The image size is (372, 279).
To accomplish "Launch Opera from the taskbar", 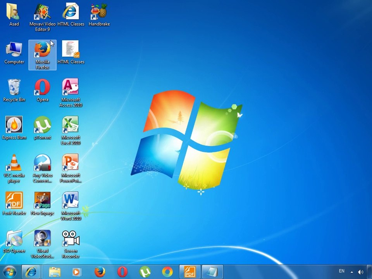I will (x=122, y=272).
